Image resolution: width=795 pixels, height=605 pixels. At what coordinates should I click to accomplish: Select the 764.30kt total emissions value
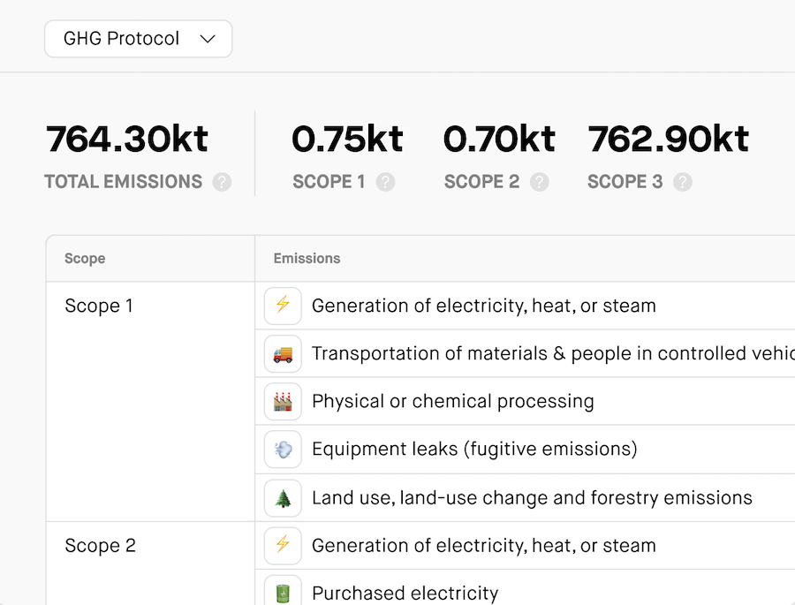[127, 139]
